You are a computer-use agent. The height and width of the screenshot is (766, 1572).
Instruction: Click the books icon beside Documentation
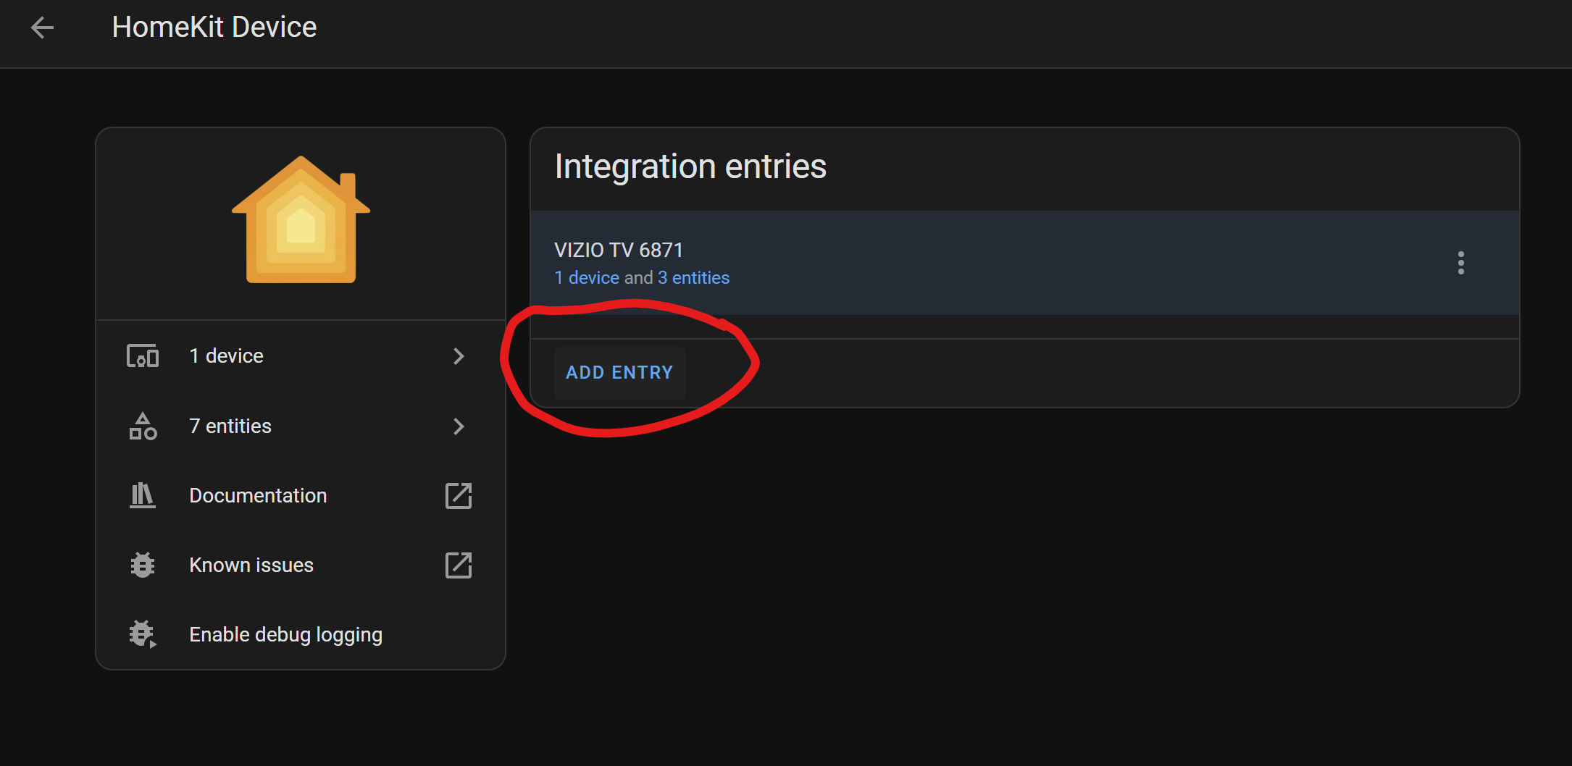(x=143, y=496)
